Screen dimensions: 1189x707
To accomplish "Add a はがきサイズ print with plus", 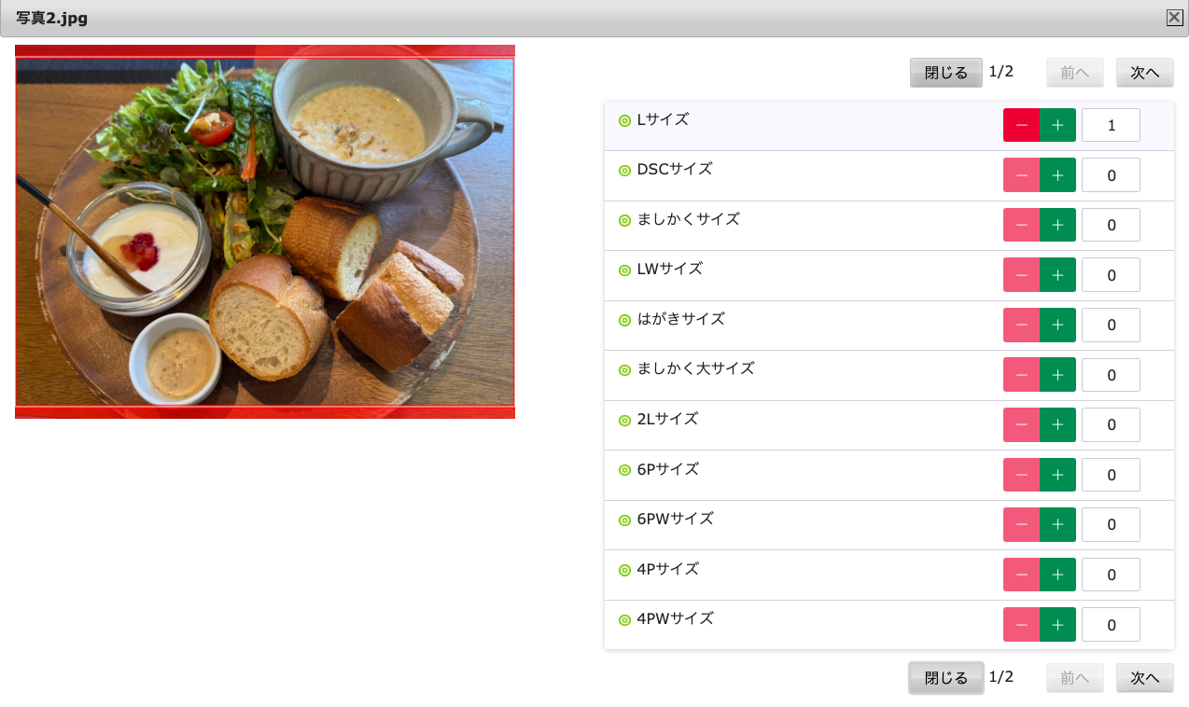I will click(x=1057, y=325).
